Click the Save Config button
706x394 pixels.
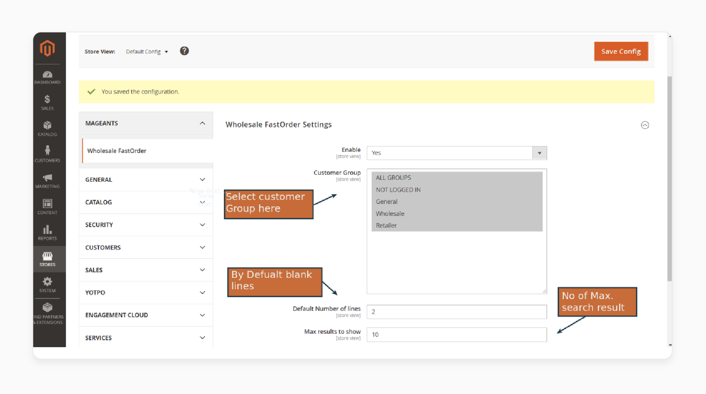coord(621,51)
